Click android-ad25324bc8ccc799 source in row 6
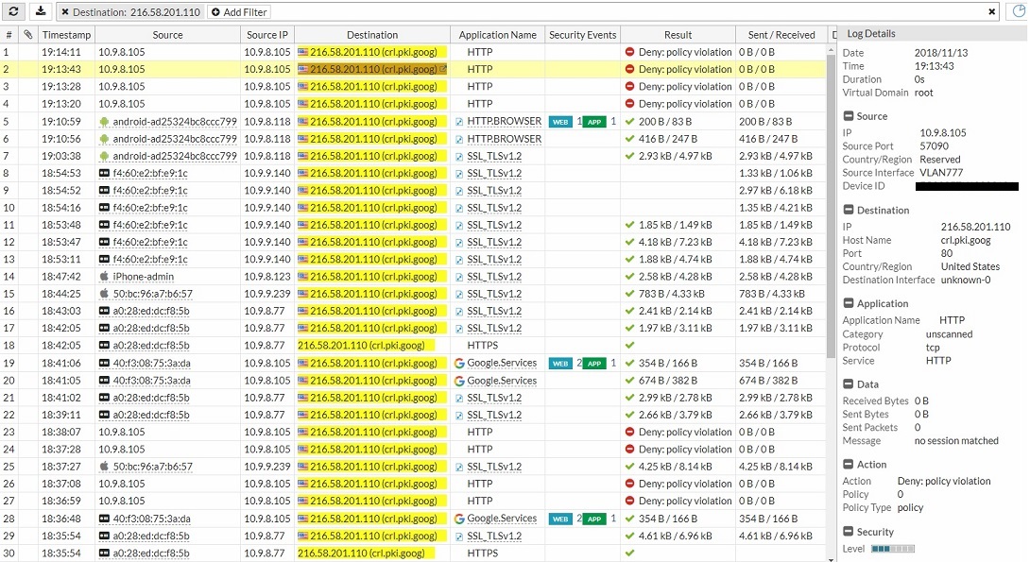This screenshot has width=1030, height=562. pos(175,139)
